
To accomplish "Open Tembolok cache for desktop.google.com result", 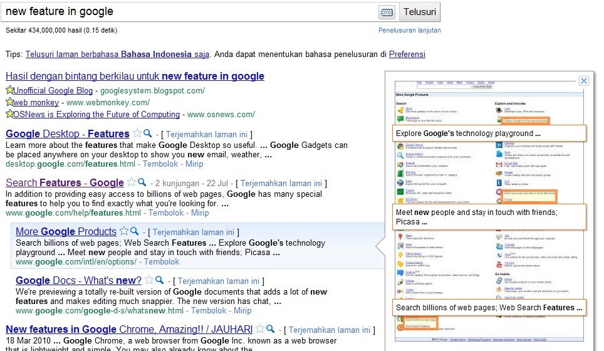I will (x=160, y=164).
